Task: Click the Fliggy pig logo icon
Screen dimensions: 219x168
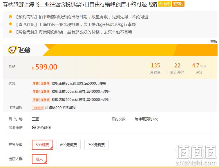Action: pos(12,50)
